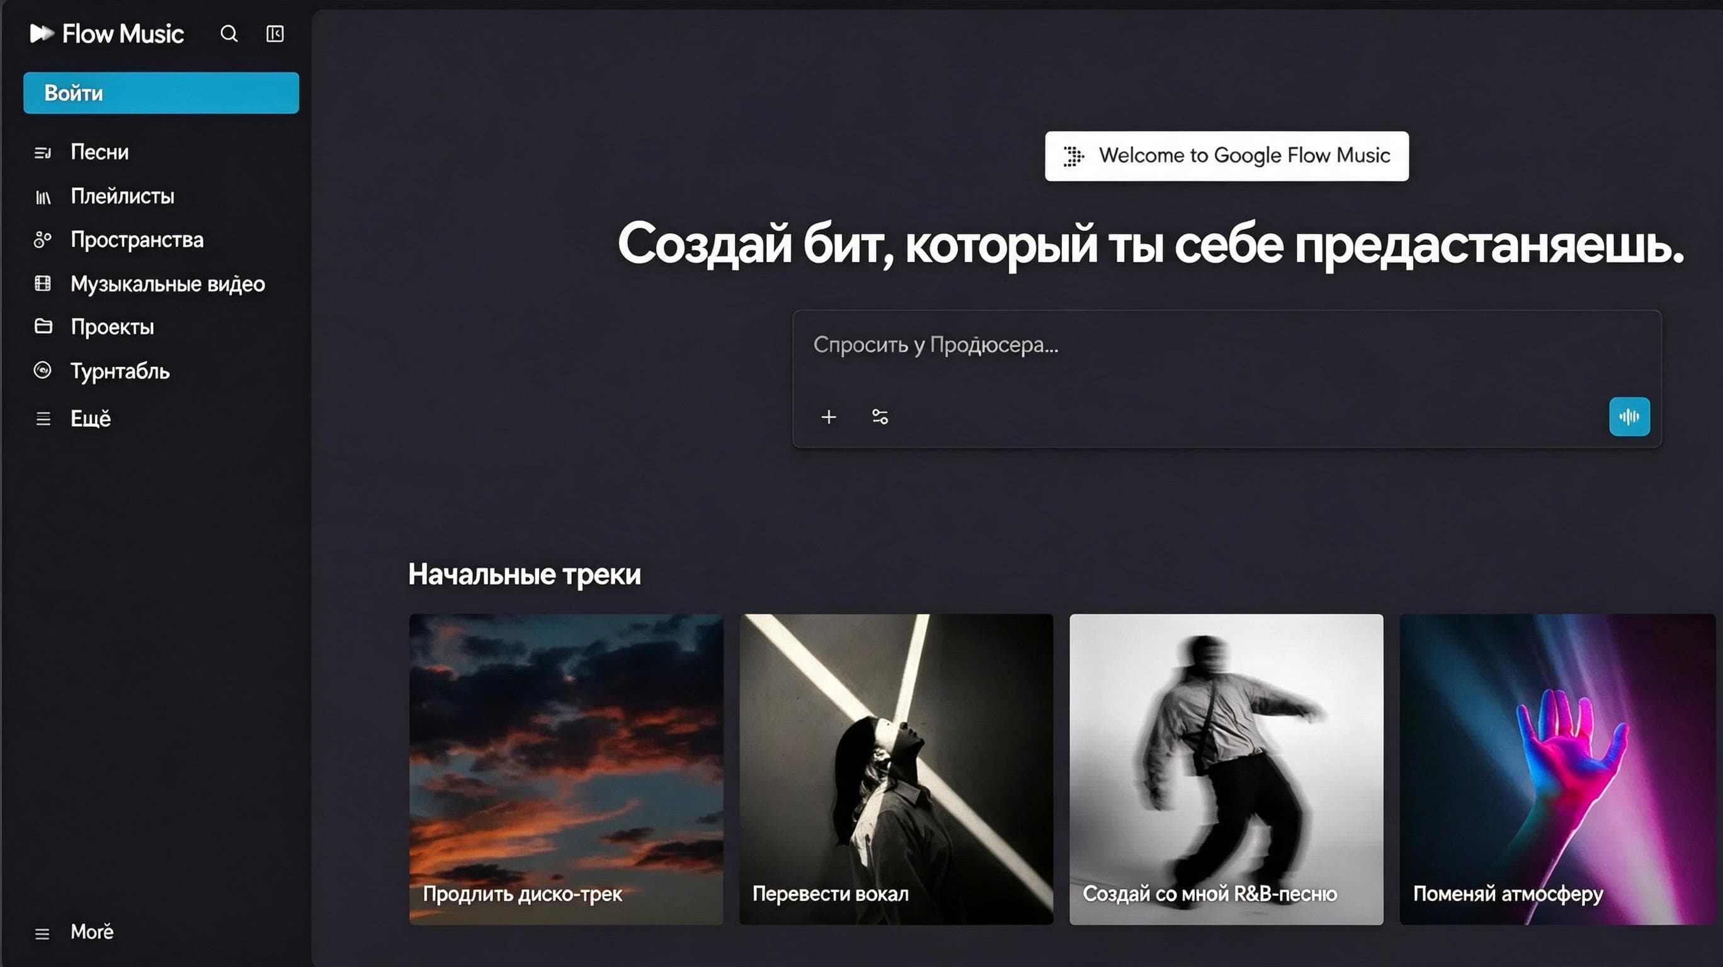Screen dimensions: 1723x967
Task: Open prompt settings with the sliders icon
Action: (880, 417)
